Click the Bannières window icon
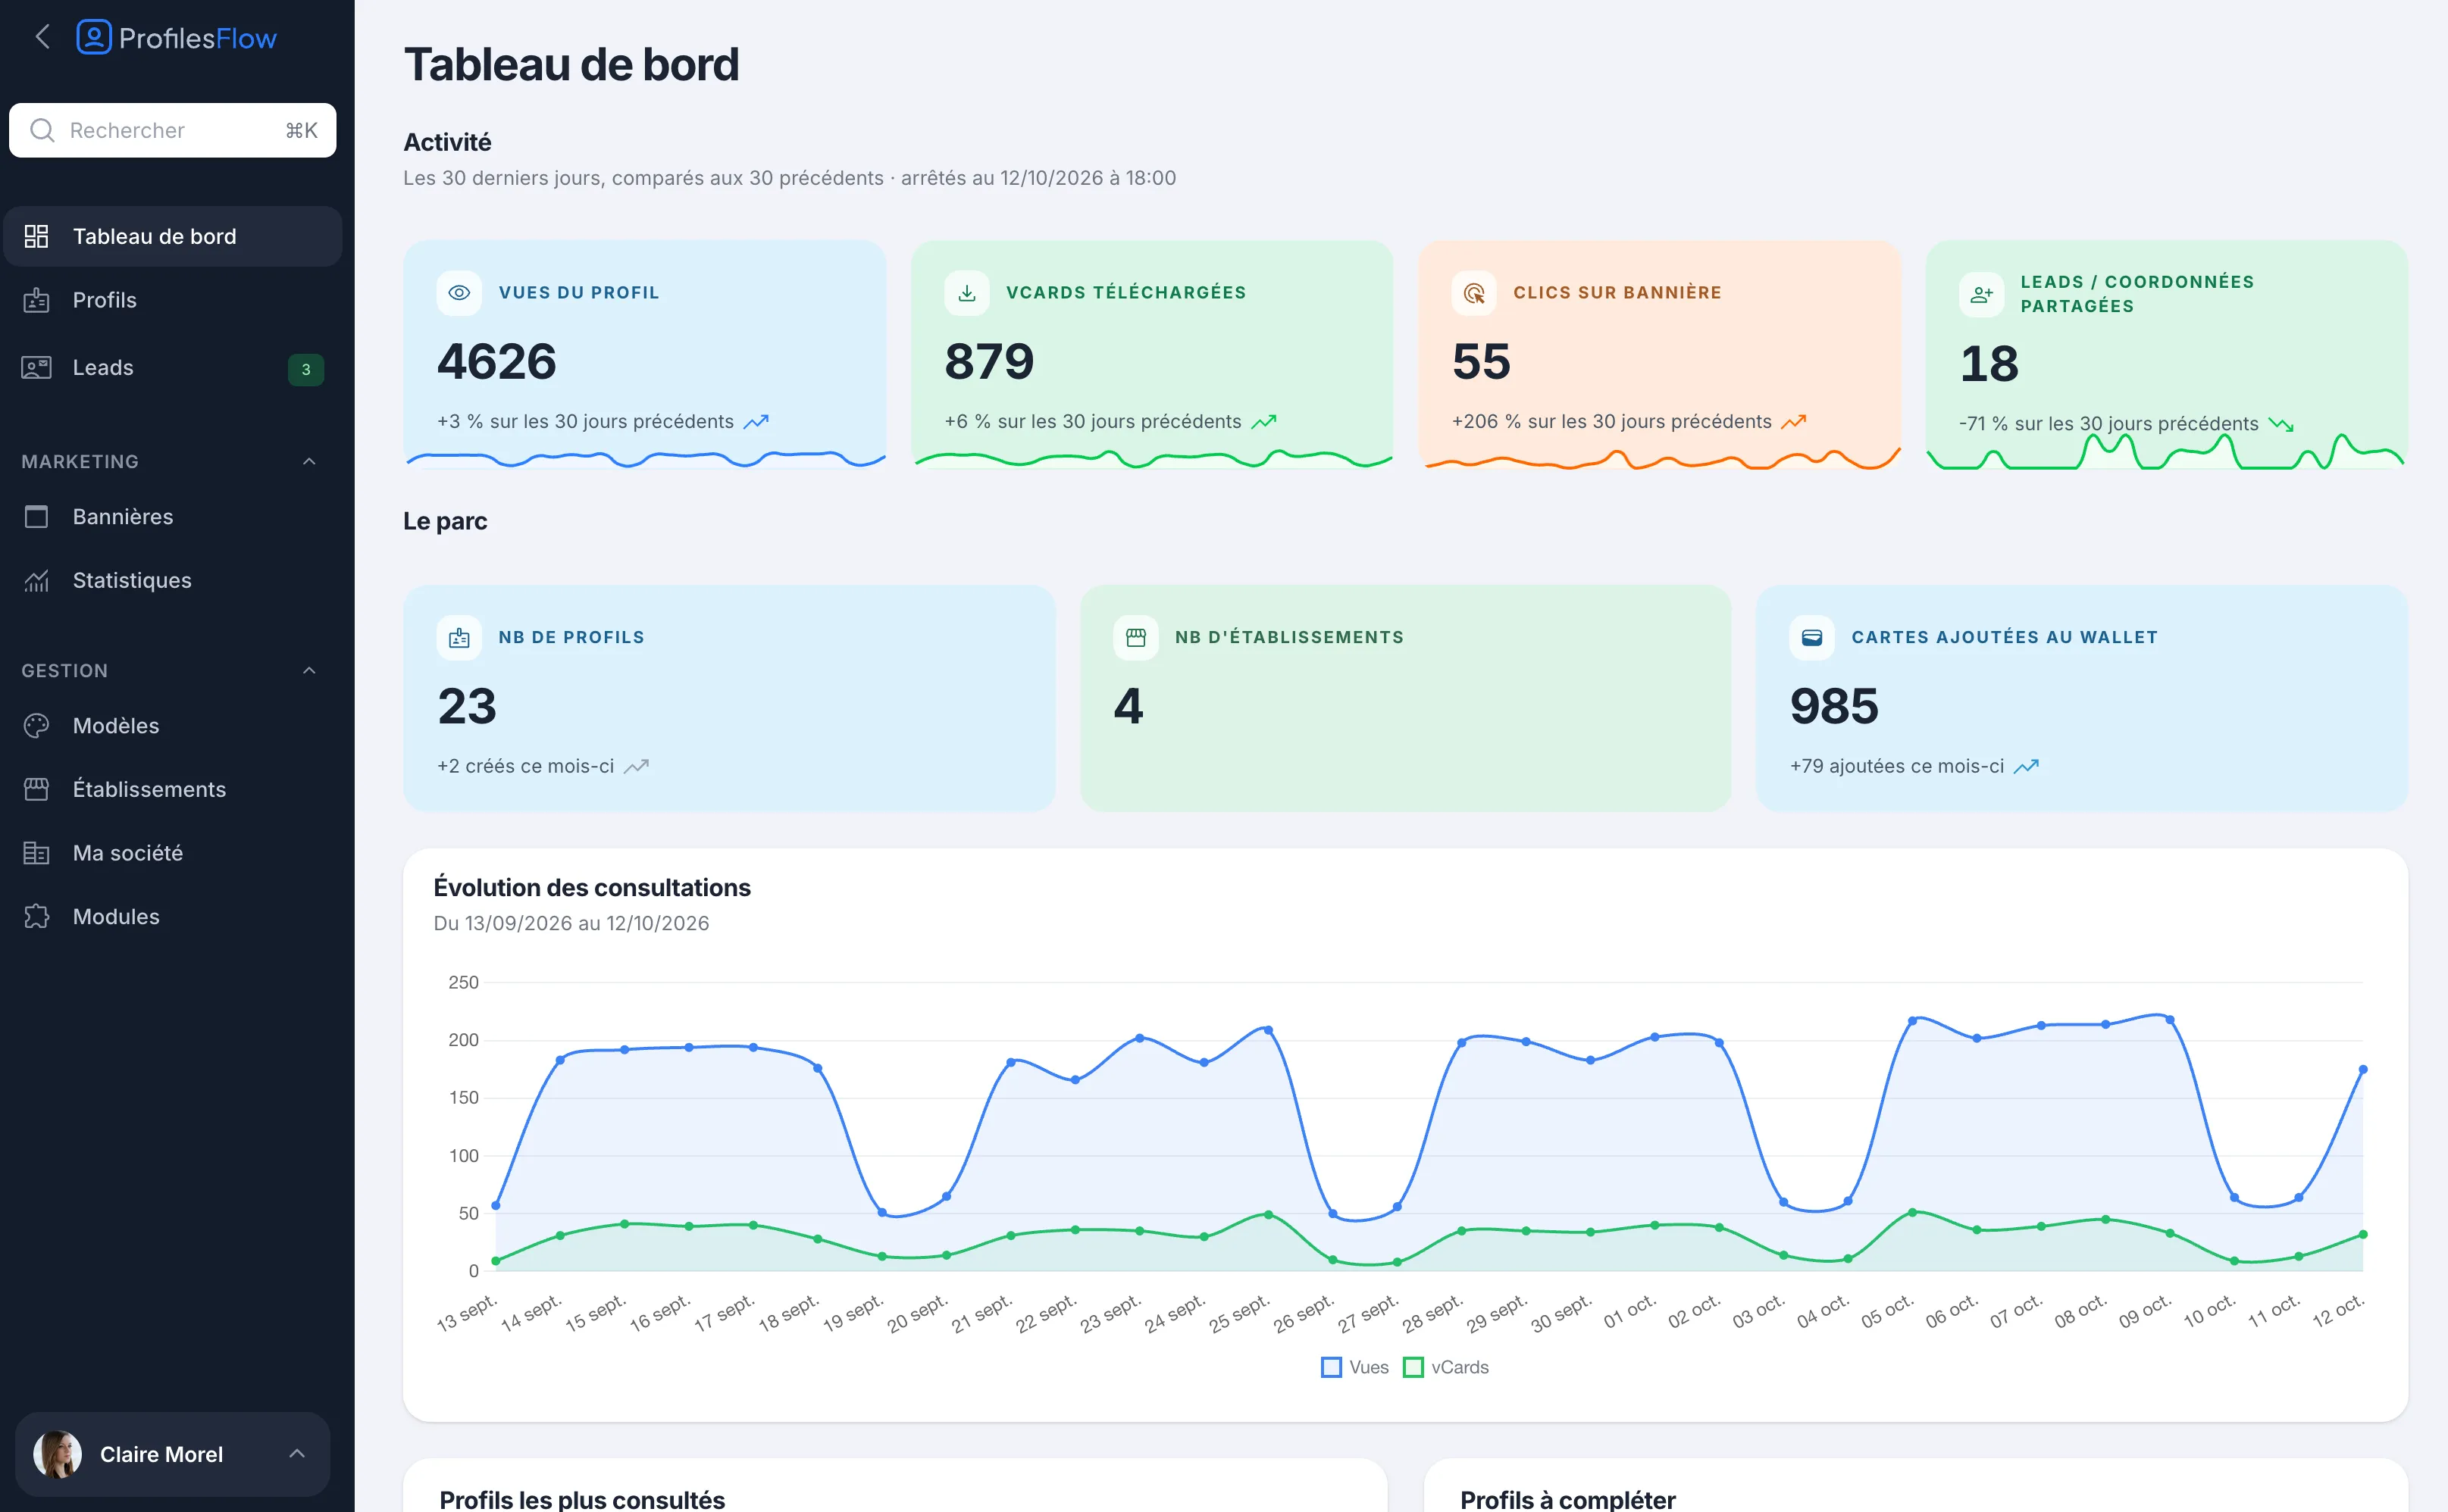The image size is (2448, 1512). click(x=36, y=516)
